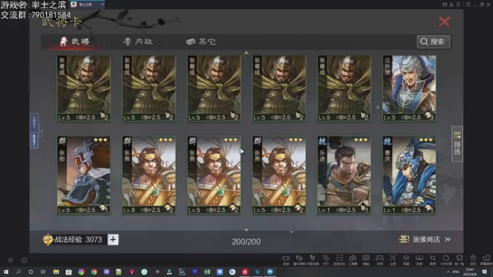This screenshot has height=277, width=493.
Task: Click the upper left side panel tab
Action: [x=34, y=122]
